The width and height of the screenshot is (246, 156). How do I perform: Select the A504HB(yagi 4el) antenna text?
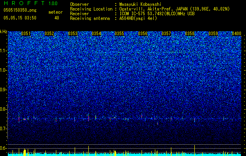[x=138, y=18]
